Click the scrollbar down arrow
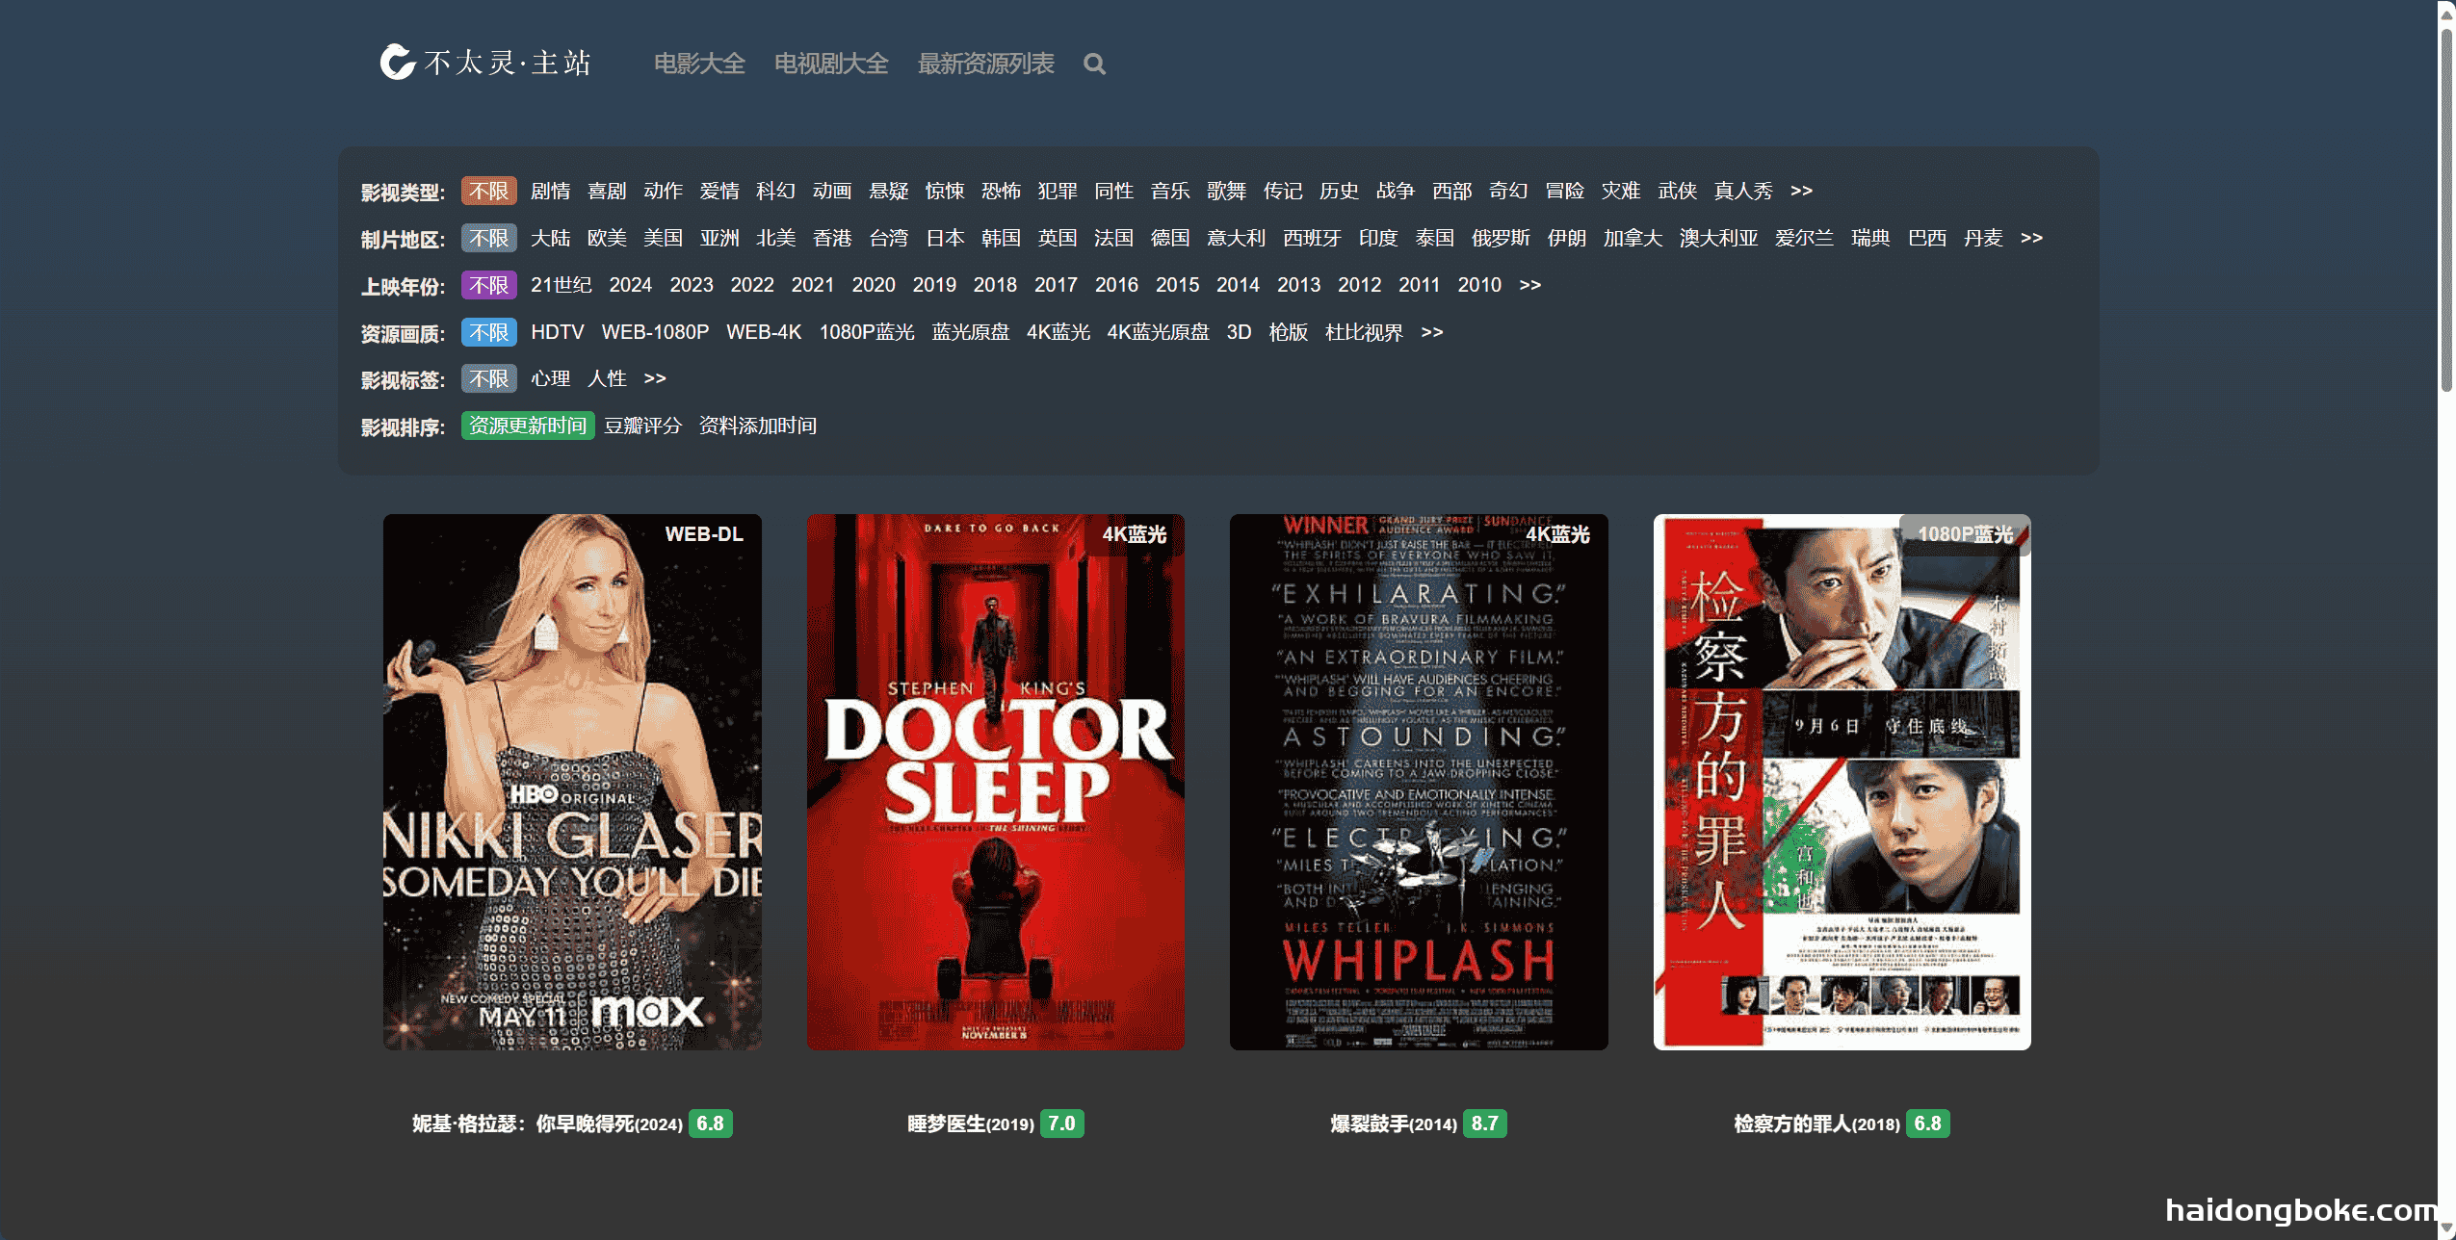 click(2446, 1228)
